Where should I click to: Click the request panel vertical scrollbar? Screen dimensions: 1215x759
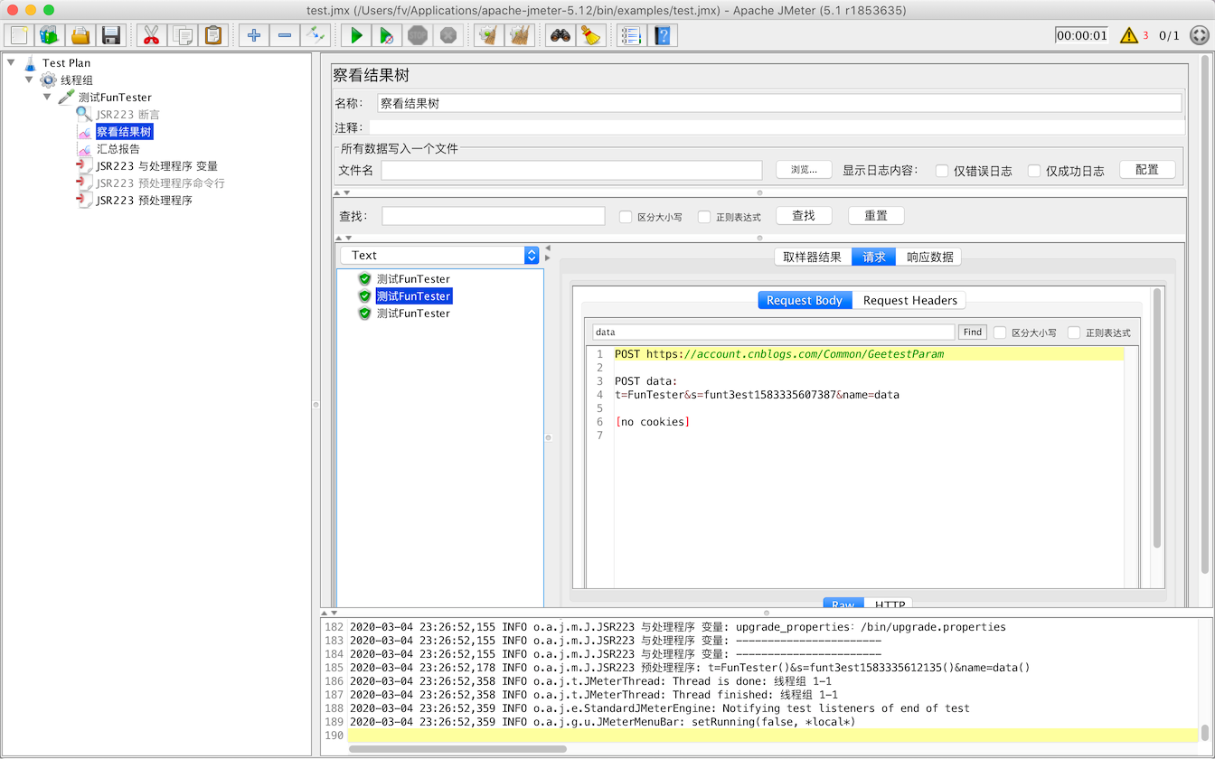1156,418
